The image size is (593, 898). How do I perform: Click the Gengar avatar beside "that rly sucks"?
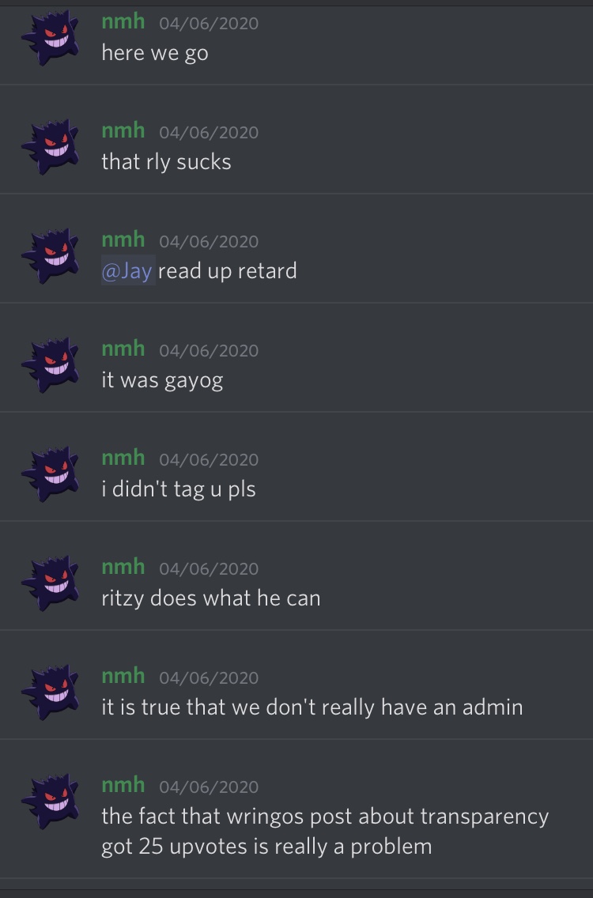tap(51, 147)
